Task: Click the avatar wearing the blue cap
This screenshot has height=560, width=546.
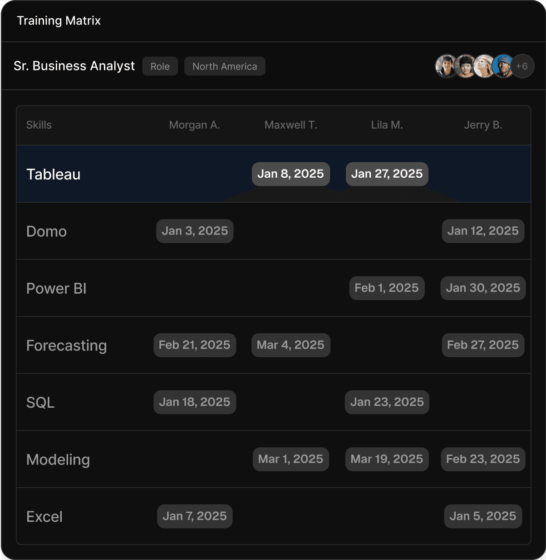Action: click(504, 66)
